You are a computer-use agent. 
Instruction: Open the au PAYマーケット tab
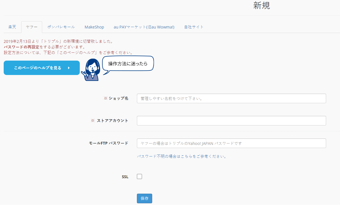pos(144,27)
